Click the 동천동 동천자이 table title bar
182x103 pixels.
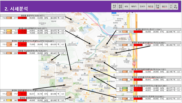(x=33, y=16)
